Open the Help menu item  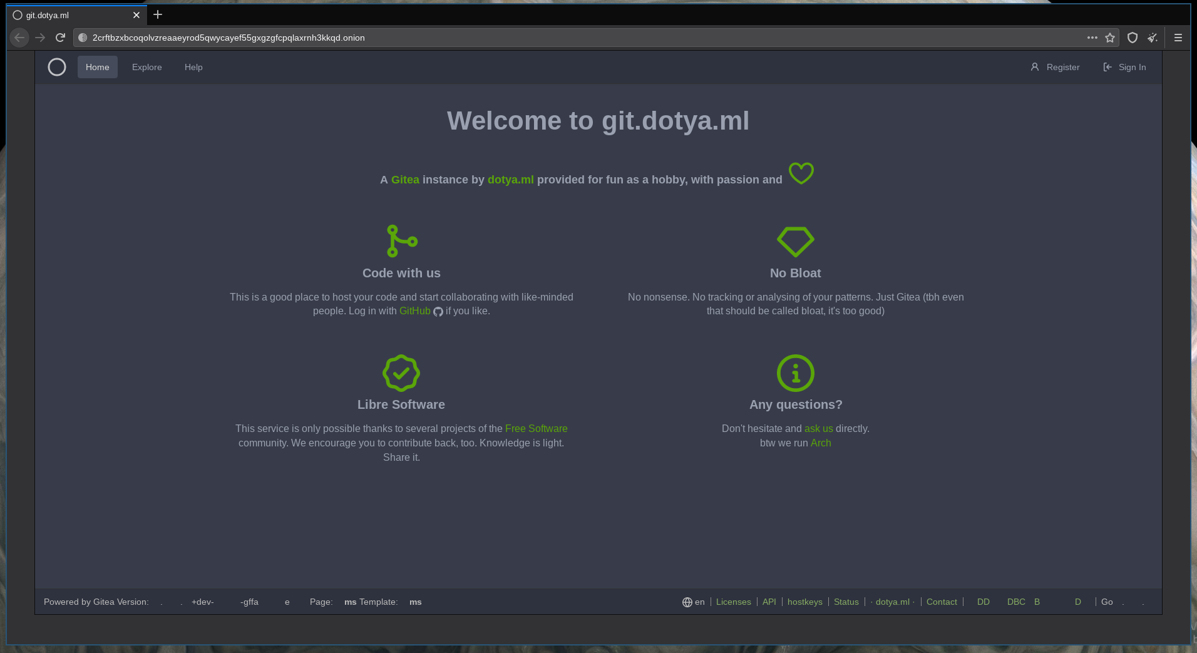click(x=193, y=67)
